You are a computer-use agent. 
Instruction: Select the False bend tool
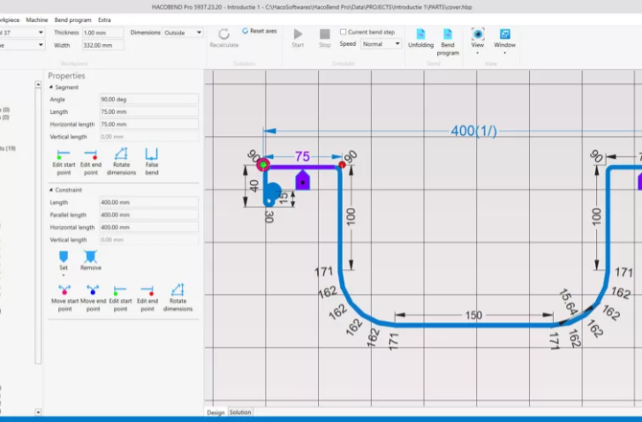[152, 160]
